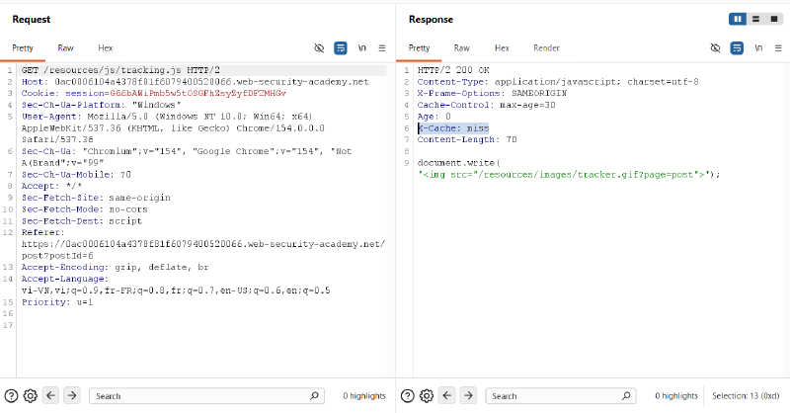Click Content-Type response header
The height and width of the screenshot is (413, 790).
click(558, 82)
